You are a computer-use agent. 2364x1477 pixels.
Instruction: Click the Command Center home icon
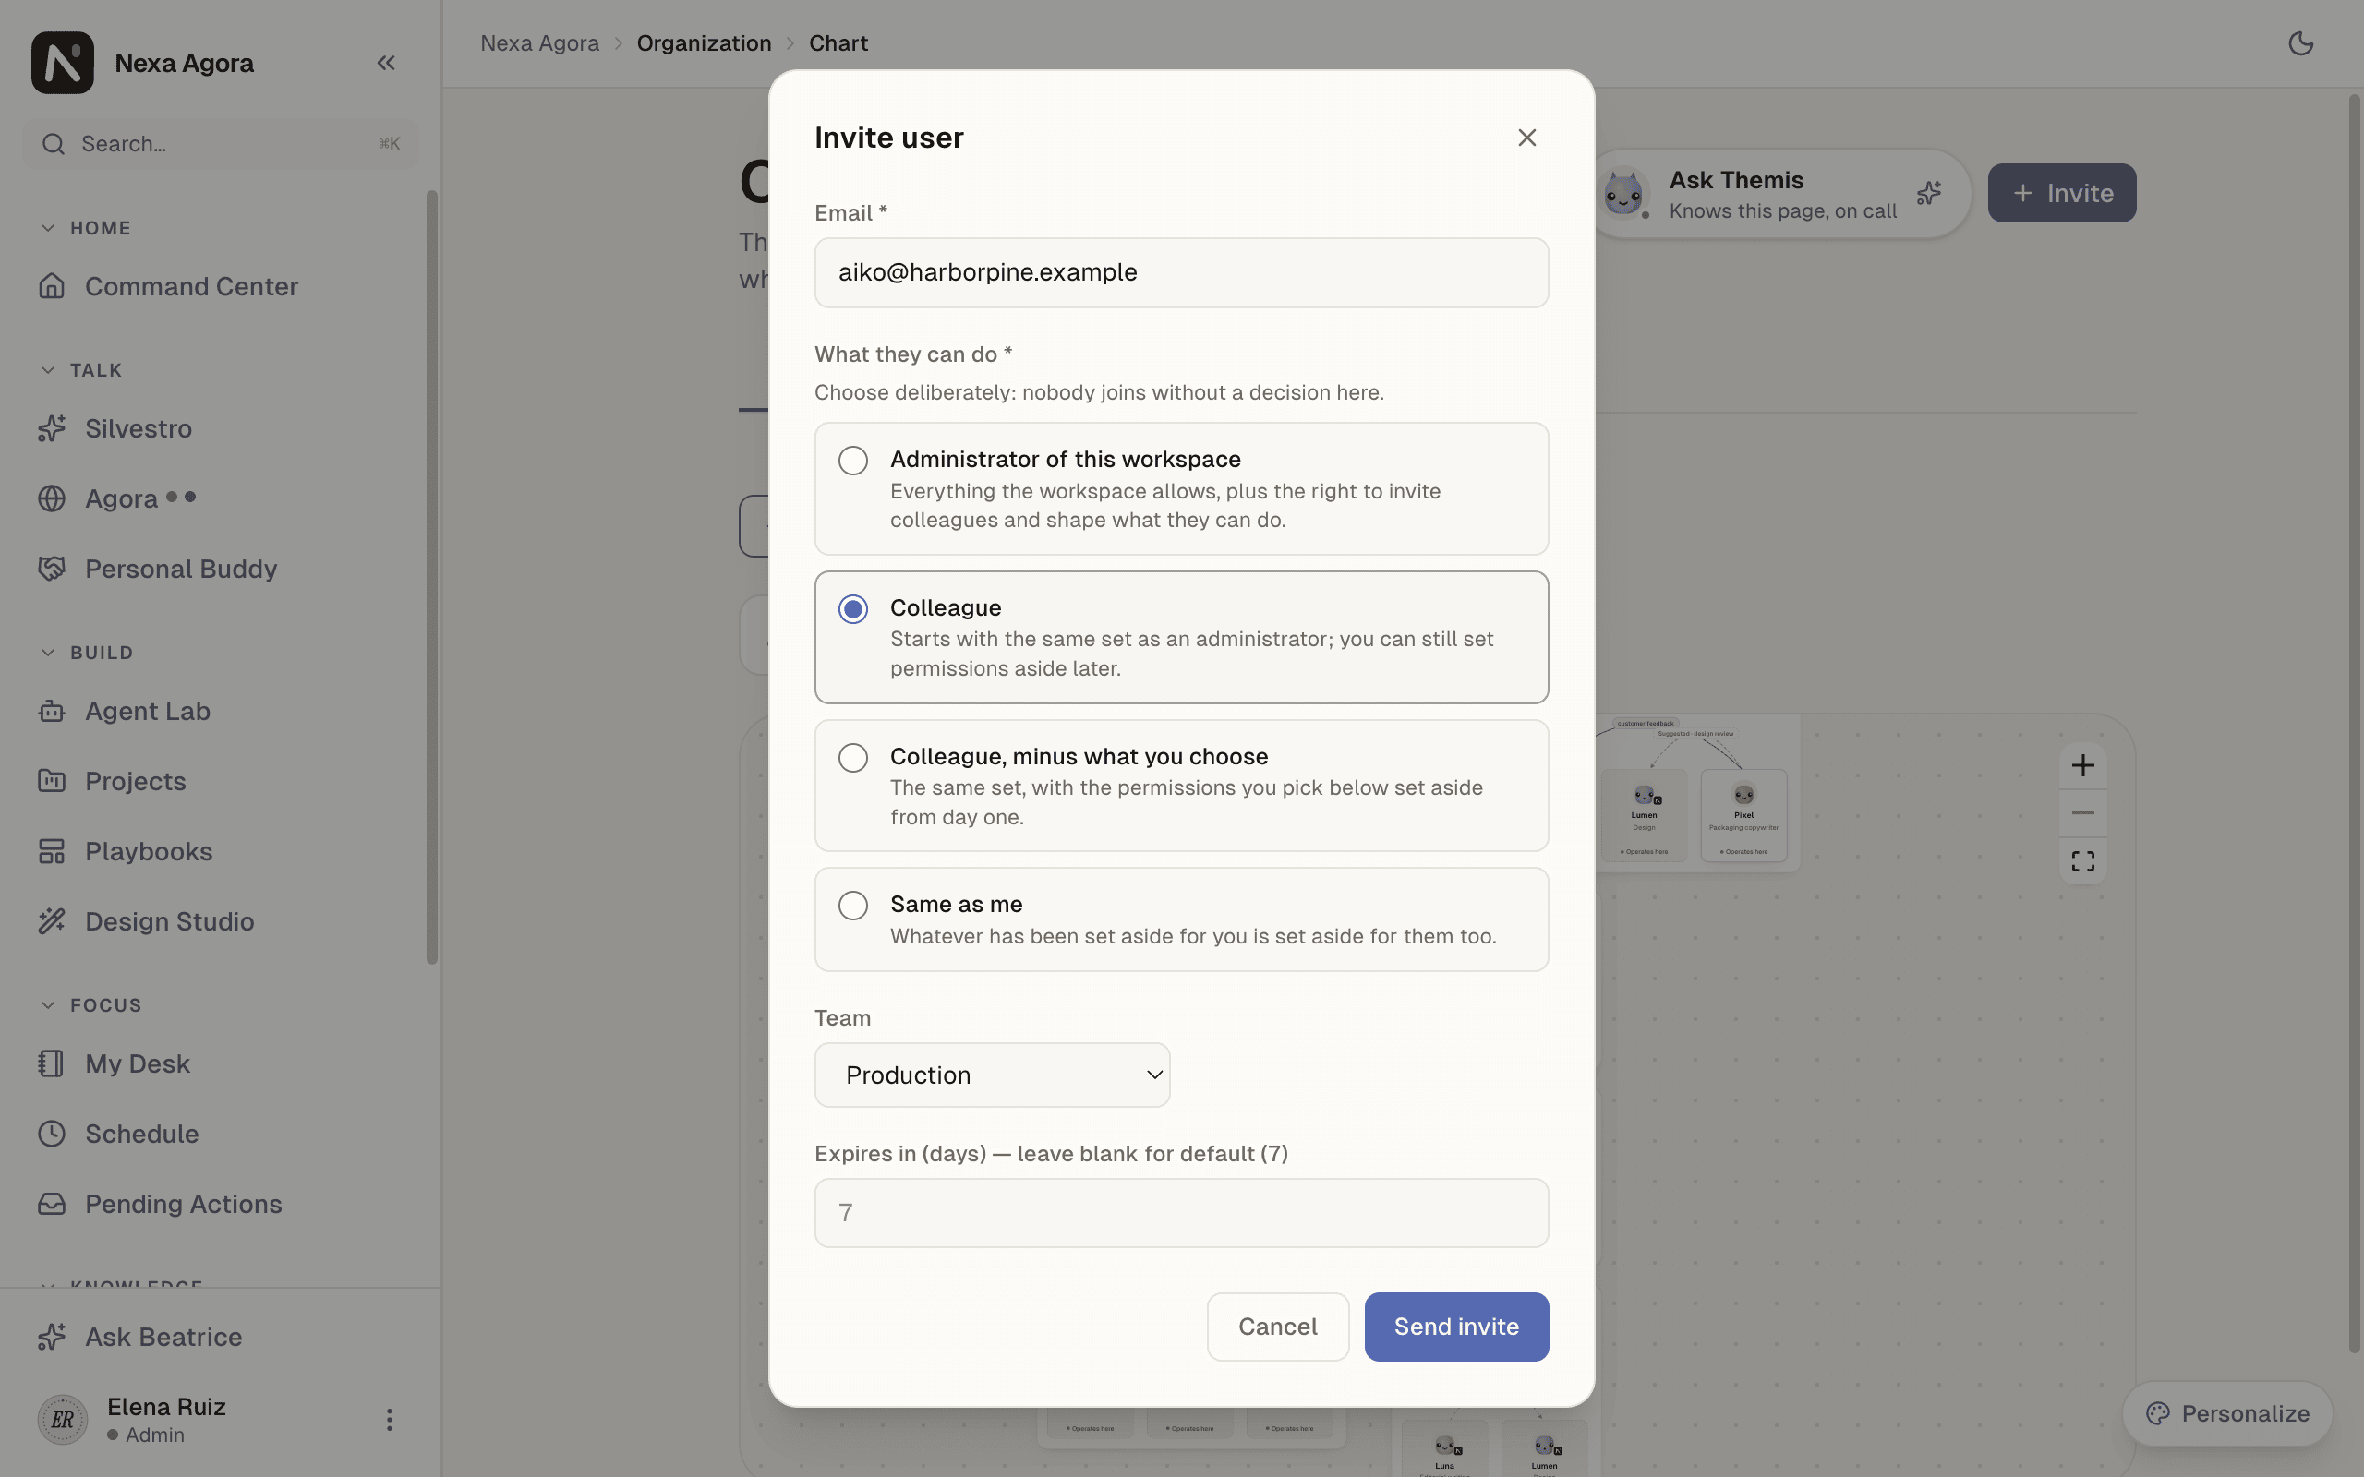52,286
